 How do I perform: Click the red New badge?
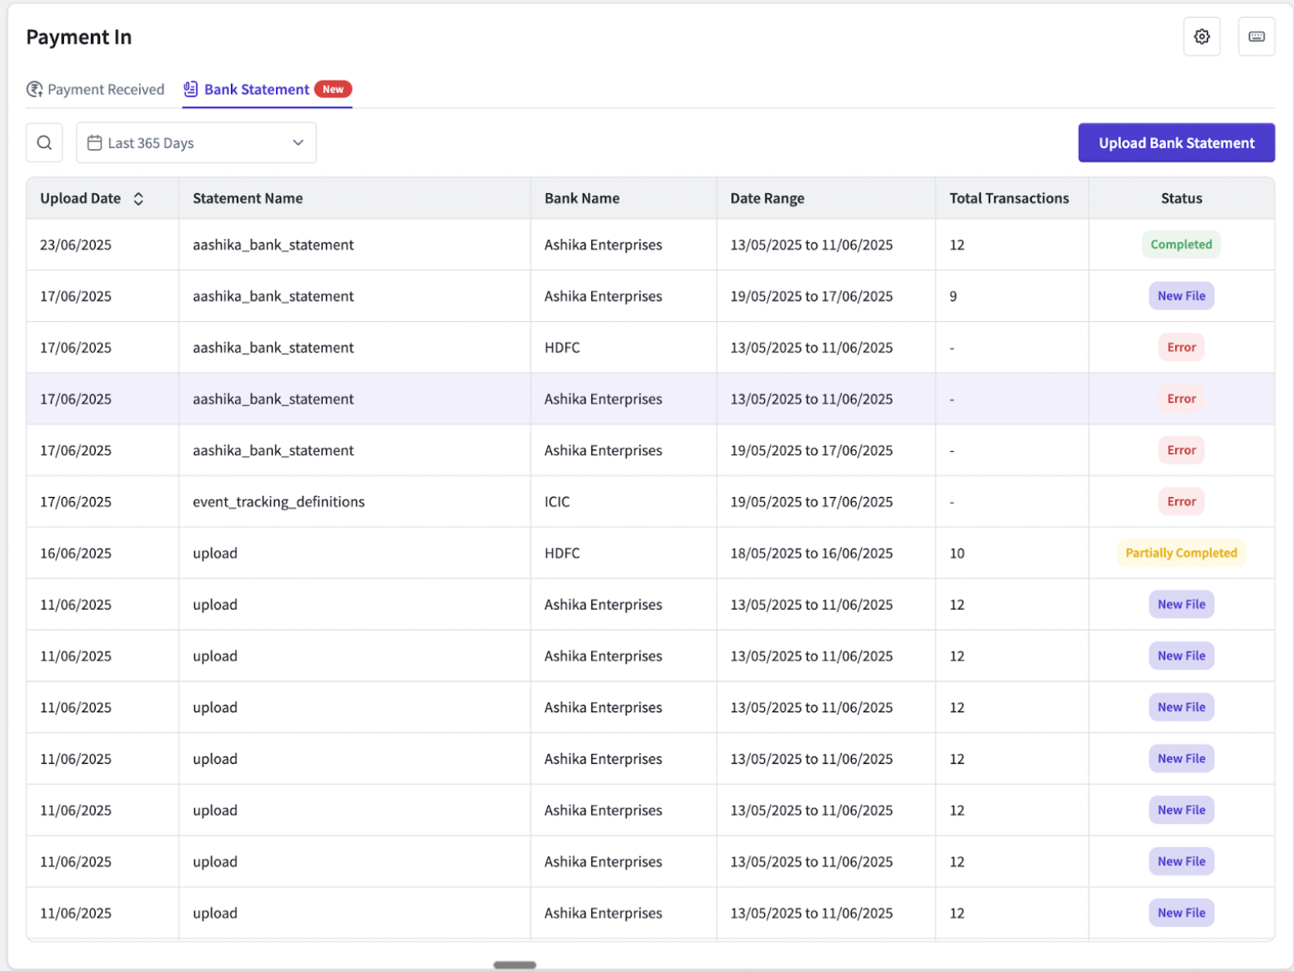[333, 89]
